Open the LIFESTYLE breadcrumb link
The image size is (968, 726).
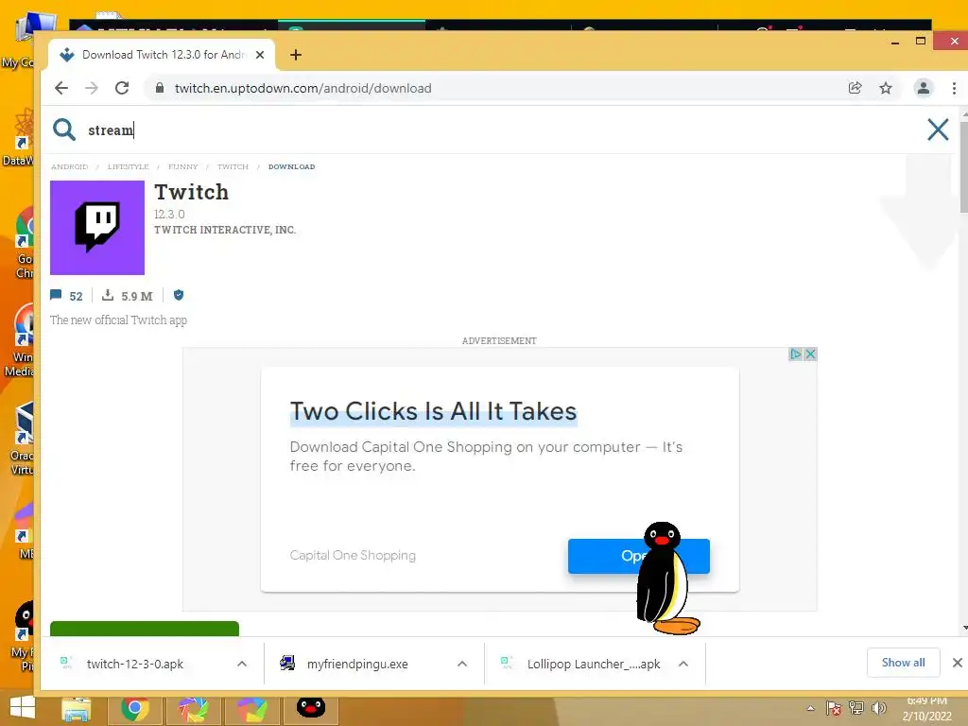pyautogui.click(x=129, y=166)
